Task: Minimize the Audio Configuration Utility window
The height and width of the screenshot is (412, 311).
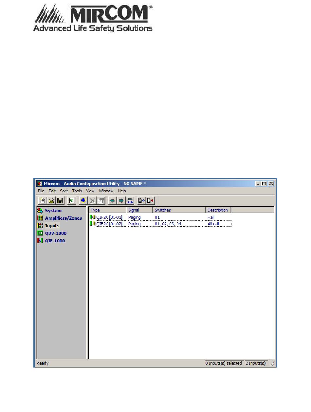Action: pyautogui.click(x=259, y=184)
